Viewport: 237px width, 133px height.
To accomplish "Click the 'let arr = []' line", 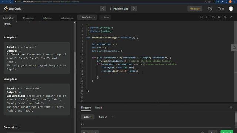I will click(100, 48).
